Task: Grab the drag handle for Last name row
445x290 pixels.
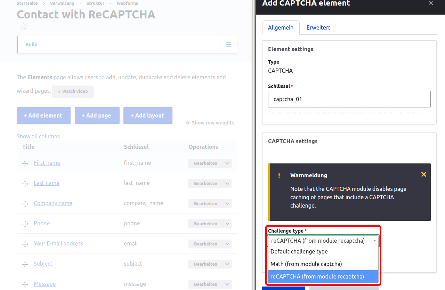Action: coord(25,184)
